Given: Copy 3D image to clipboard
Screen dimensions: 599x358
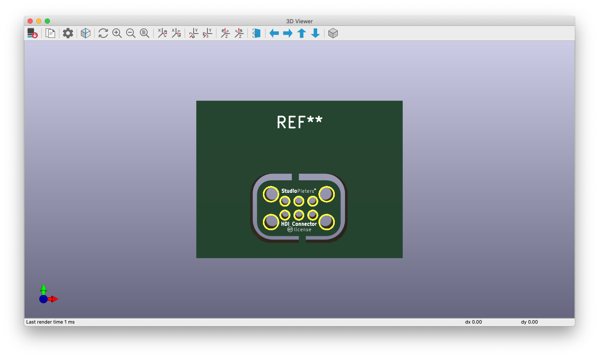Looking at the screenshot, I should (x=50, y=33).
